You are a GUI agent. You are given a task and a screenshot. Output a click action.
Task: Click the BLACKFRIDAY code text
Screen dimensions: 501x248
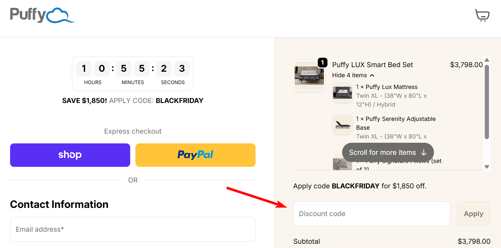click(179, 101)
